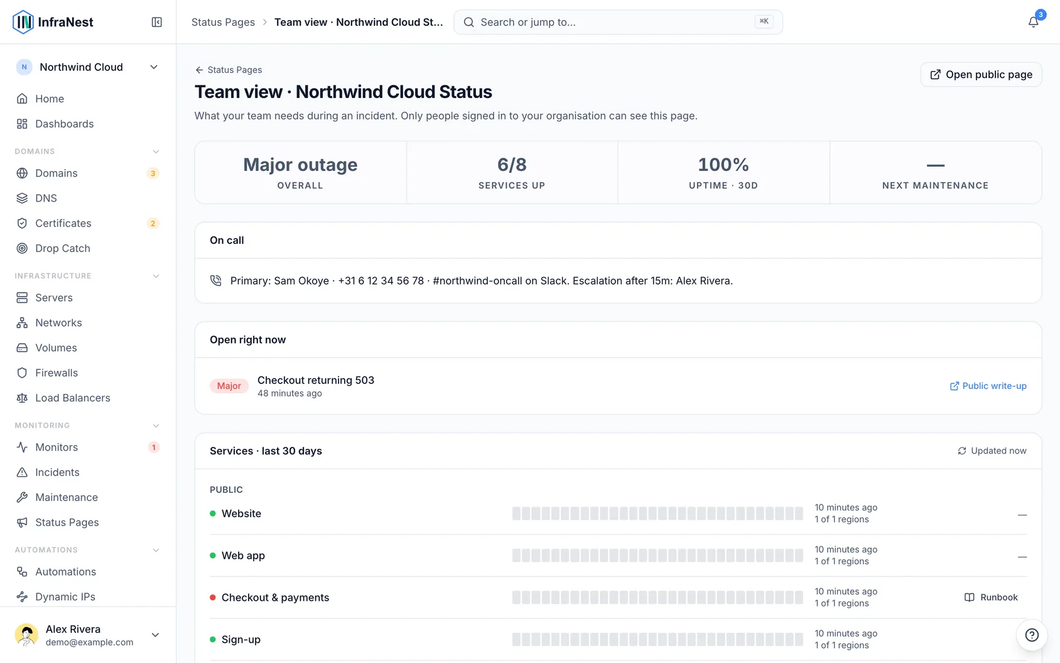Click the Major severity badge
Screen dimensions: 1060x663
(x=229, y=386)
